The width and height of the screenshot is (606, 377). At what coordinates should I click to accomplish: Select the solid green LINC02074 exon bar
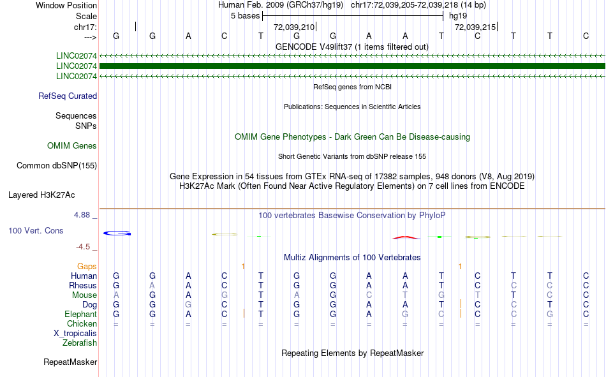352,66
